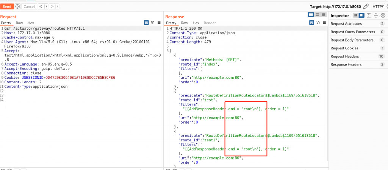
Task: Switch Response view to Render tab
Action: (210, 23)
